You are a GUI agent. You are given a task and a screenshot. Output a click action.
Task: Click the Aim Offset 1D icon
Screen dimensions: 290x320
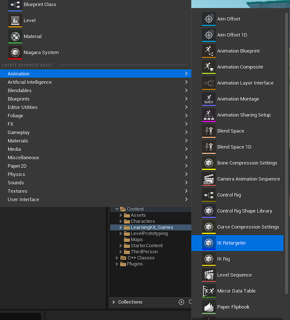point(208,35)
